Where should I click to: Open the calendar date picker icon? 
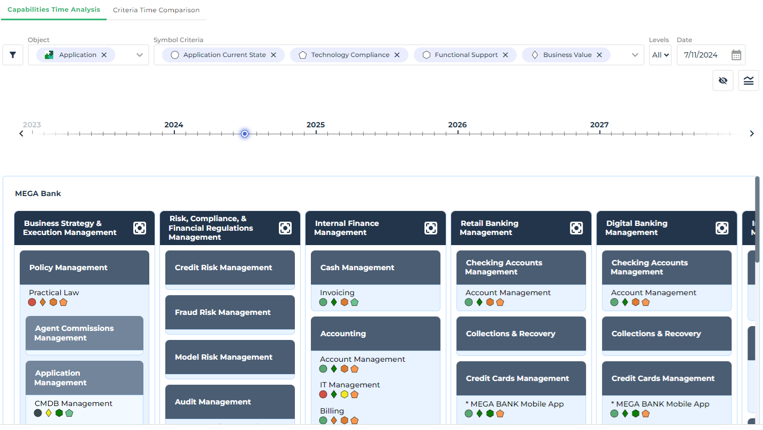click(736, 55)
